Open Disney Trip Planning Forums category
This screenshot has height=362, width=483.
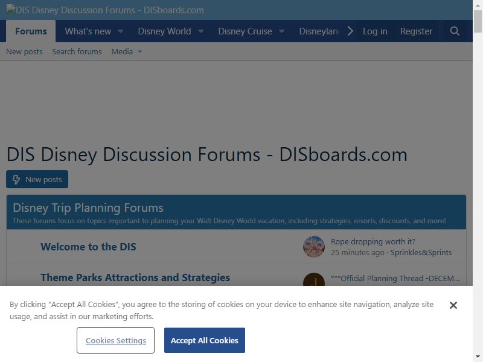[88, 208]
